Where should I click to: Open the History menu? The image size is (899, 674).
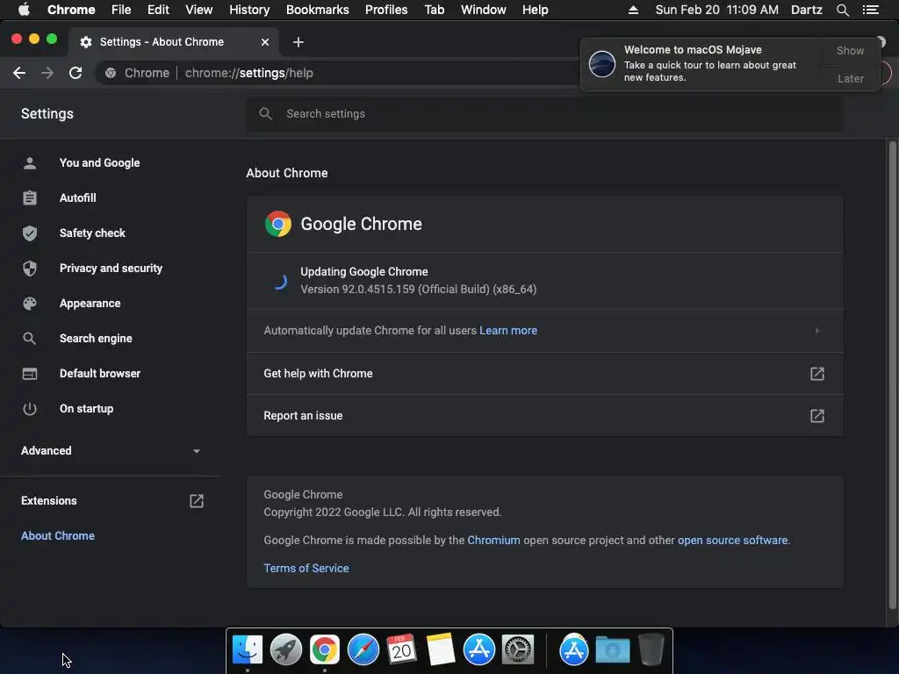click(x=248, y=10)
